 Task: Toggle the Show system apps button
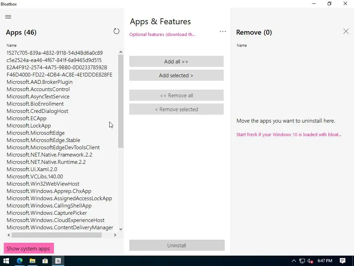point(29,248)
